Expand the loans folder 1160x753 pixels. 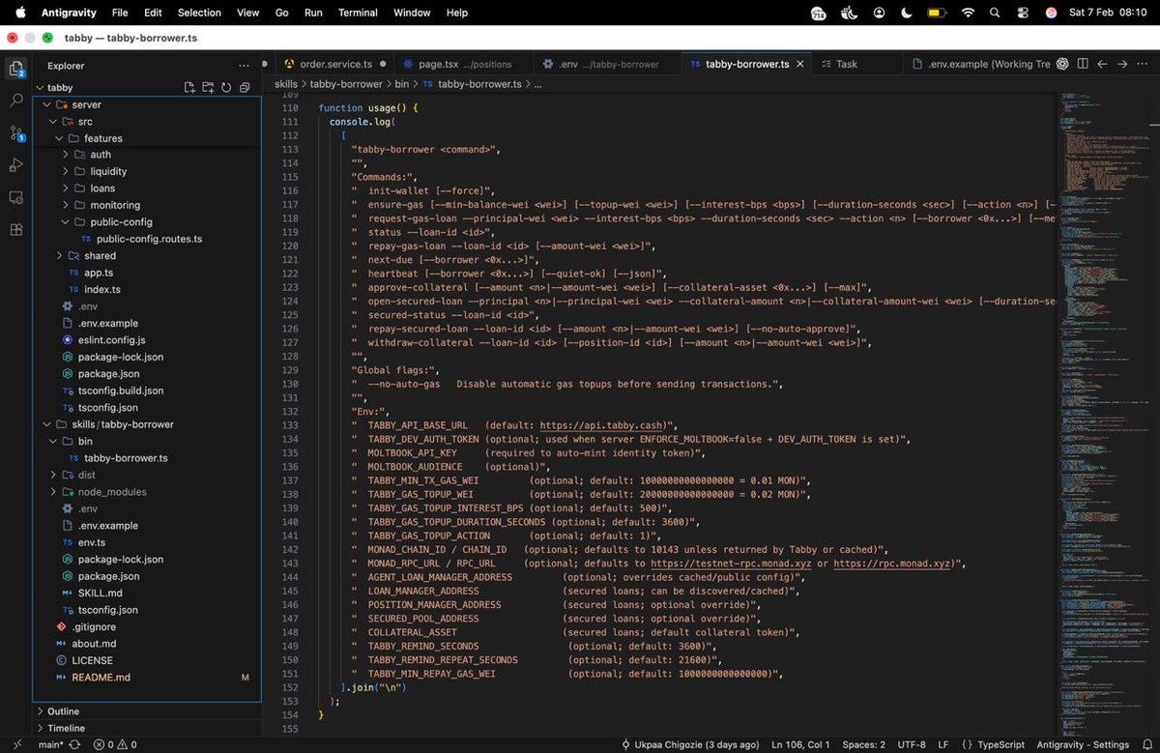[102, 188]
